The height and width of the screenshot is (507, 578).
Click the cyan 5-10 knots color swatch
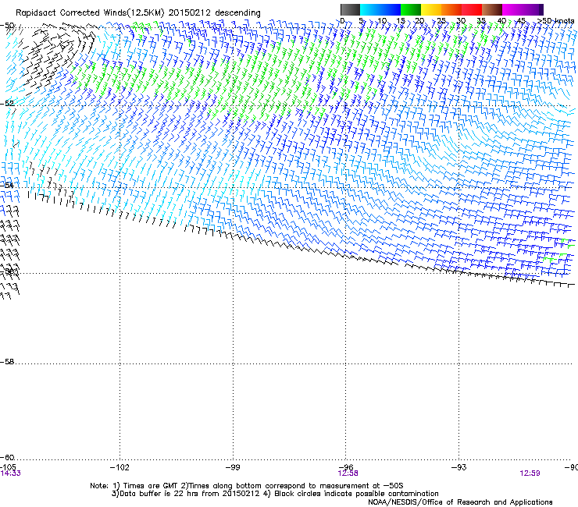pyautogui.click(x=370, y=9)
